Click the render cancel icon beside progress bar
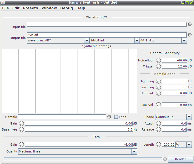The image size is (194, 164). click(165, 159)
